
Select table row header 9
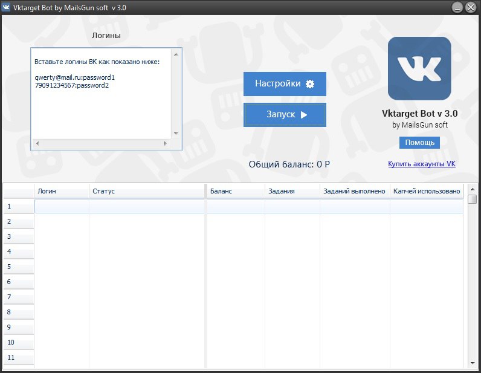click(19, 327)
